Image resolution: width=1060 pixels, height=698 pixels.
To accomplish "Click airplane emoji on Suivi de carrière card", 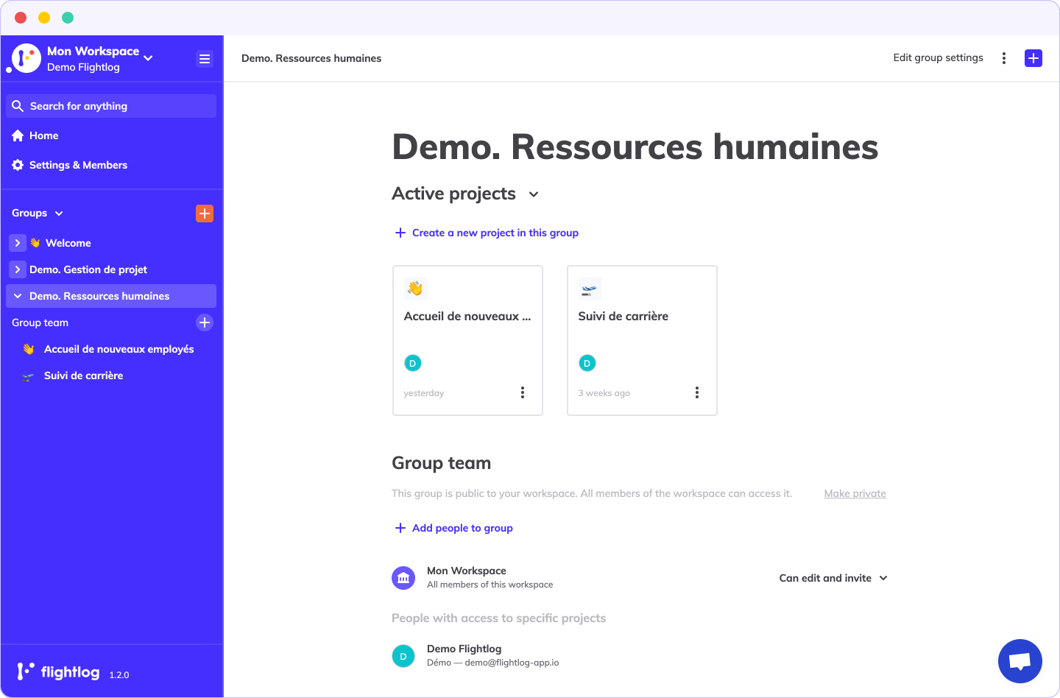I will click(590, 288).
